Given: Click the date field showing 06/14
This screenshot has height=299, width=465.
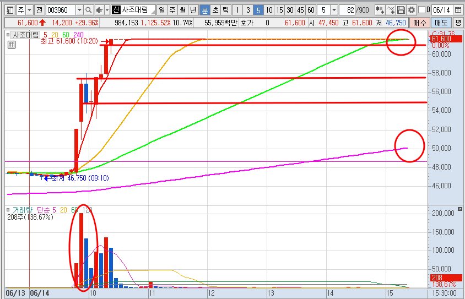Looking at the screenshot, I should pos(442,10).
